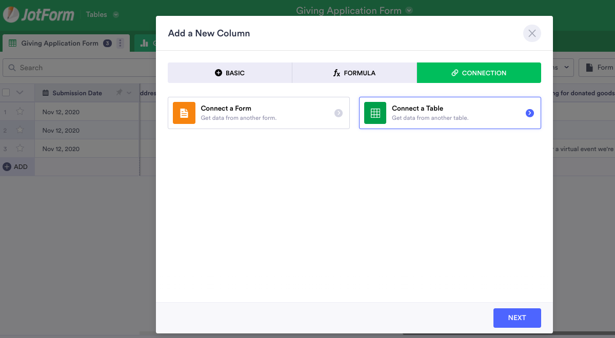Expand the row selection chevron next to checkbox

20,93
